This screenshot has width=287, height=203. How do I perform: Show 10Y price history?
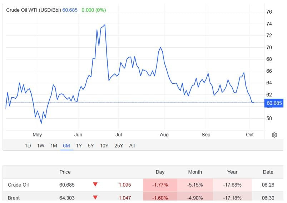pos(104,146)
